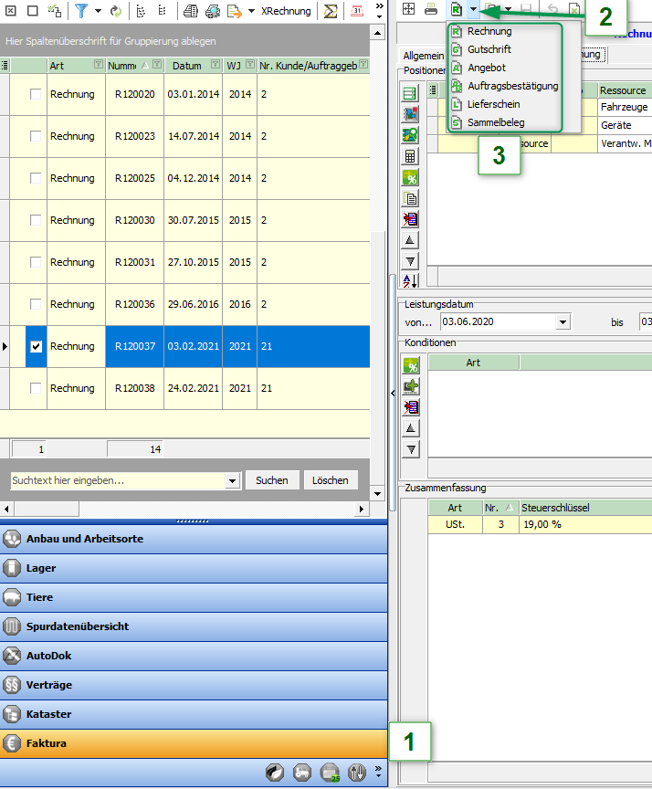The height and width of the screenshot is (789, 652).
Task: Expand the navigation strip overflow chevron
Action: coord(378,771)
